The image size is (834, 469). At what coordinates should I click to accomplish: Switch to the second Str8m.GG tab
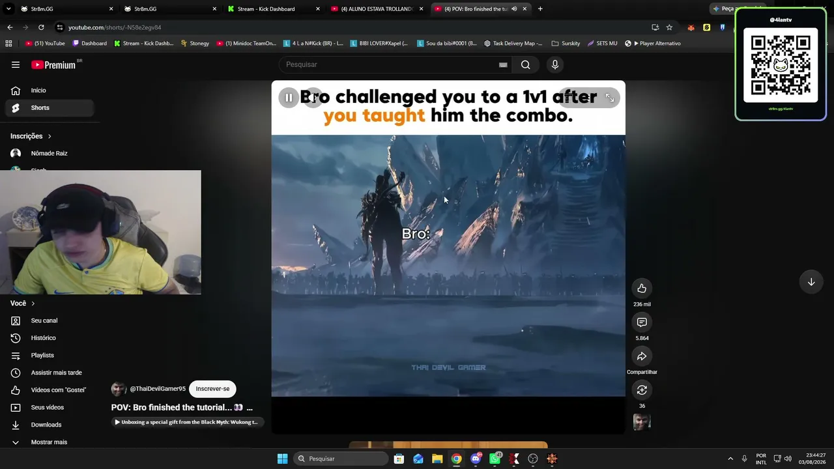169,9
